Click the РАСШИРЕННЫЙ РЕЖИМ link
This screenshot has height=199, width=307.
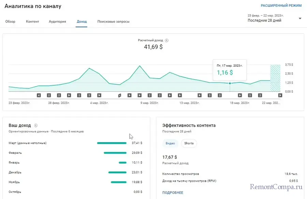click(x=281, y=6)
